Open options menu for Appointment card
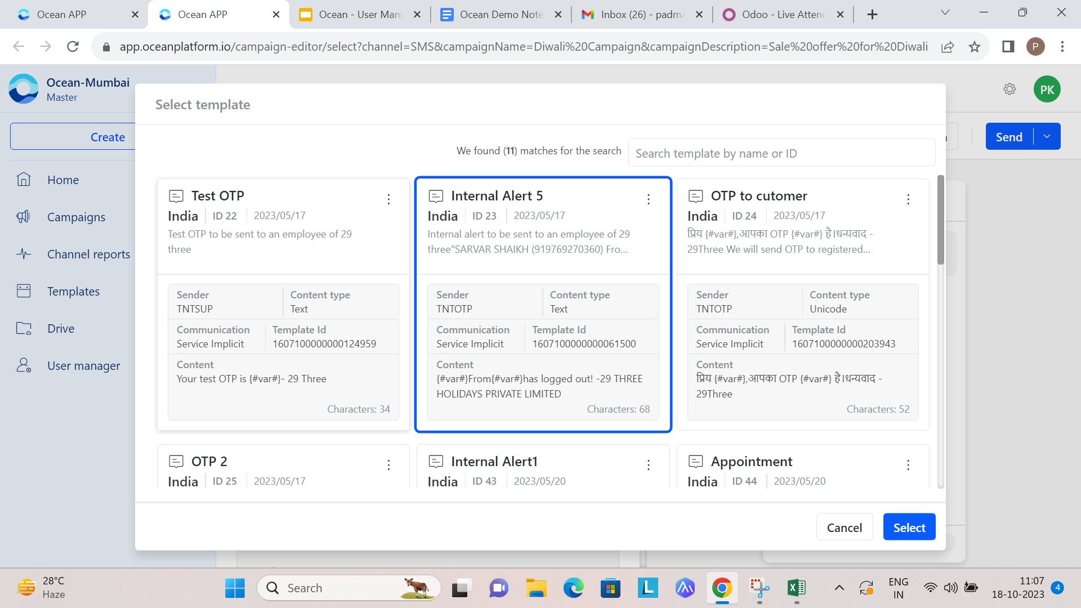Image resolution: width=1081 pixels, height=608 pixels. tap(908, 465)
